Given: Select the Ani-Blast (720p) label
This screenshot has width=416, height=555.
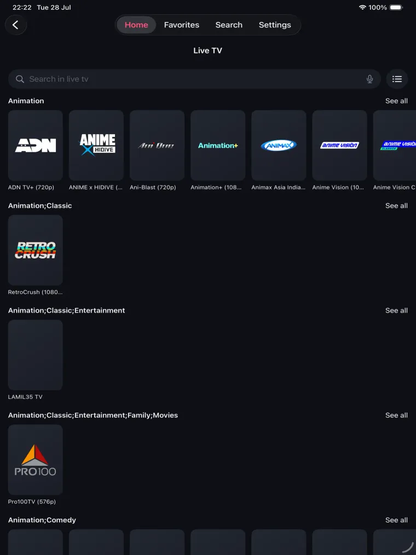Looking at the screenshot, I should pos(153,187).
